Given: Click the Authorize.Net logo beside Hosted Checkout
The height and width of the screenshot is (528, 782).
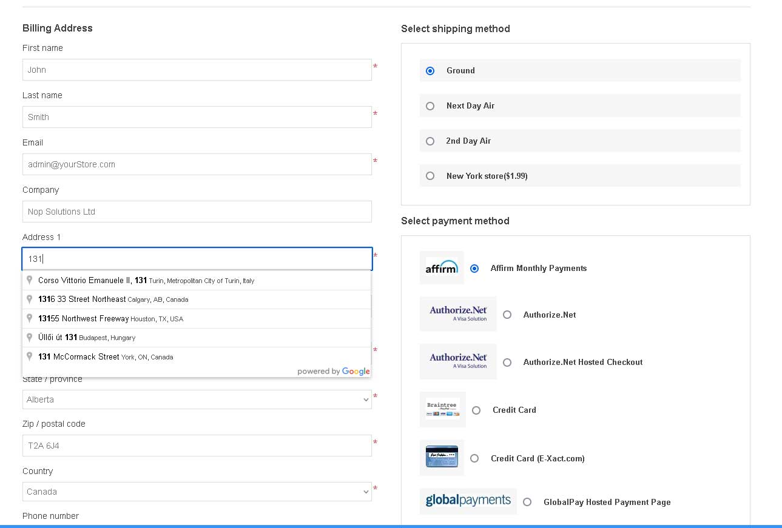Looking at the screenshot, I should click(x=458, y=362).
